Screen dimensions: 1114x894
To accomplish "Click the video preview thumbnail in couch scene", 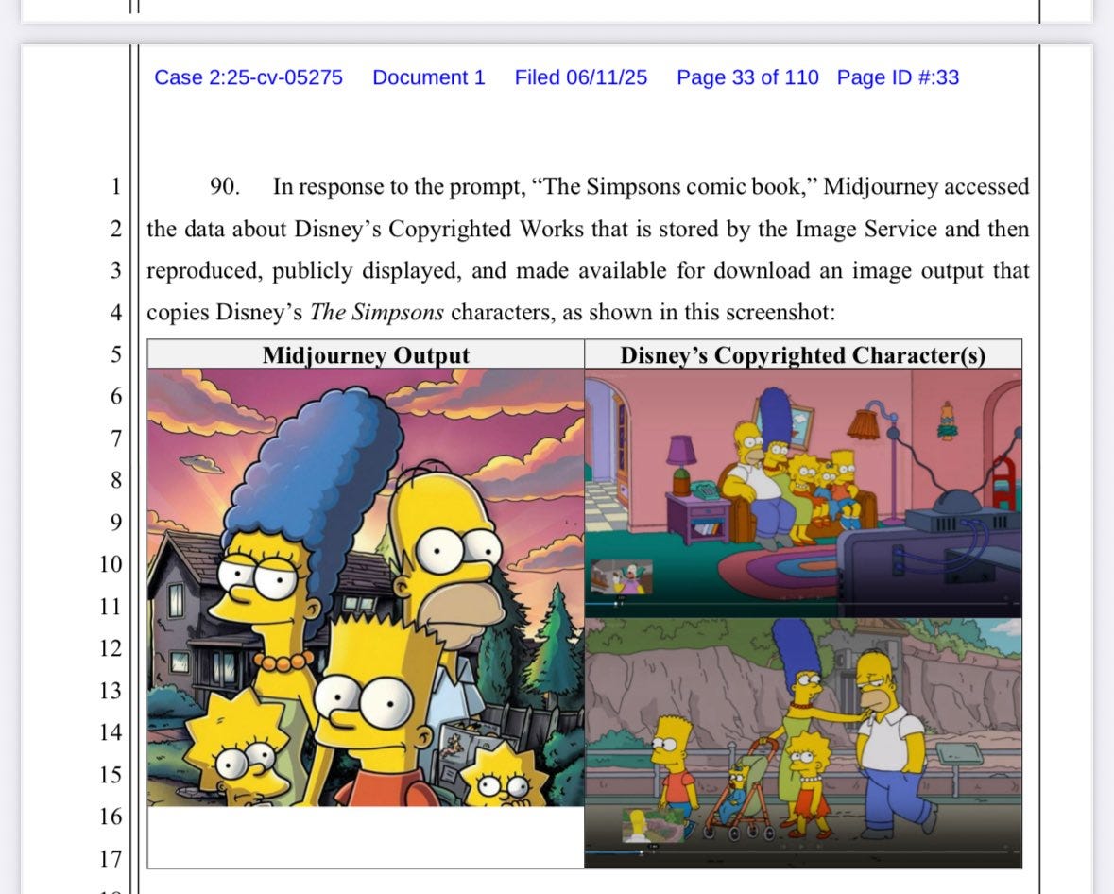I will [622, 576].
